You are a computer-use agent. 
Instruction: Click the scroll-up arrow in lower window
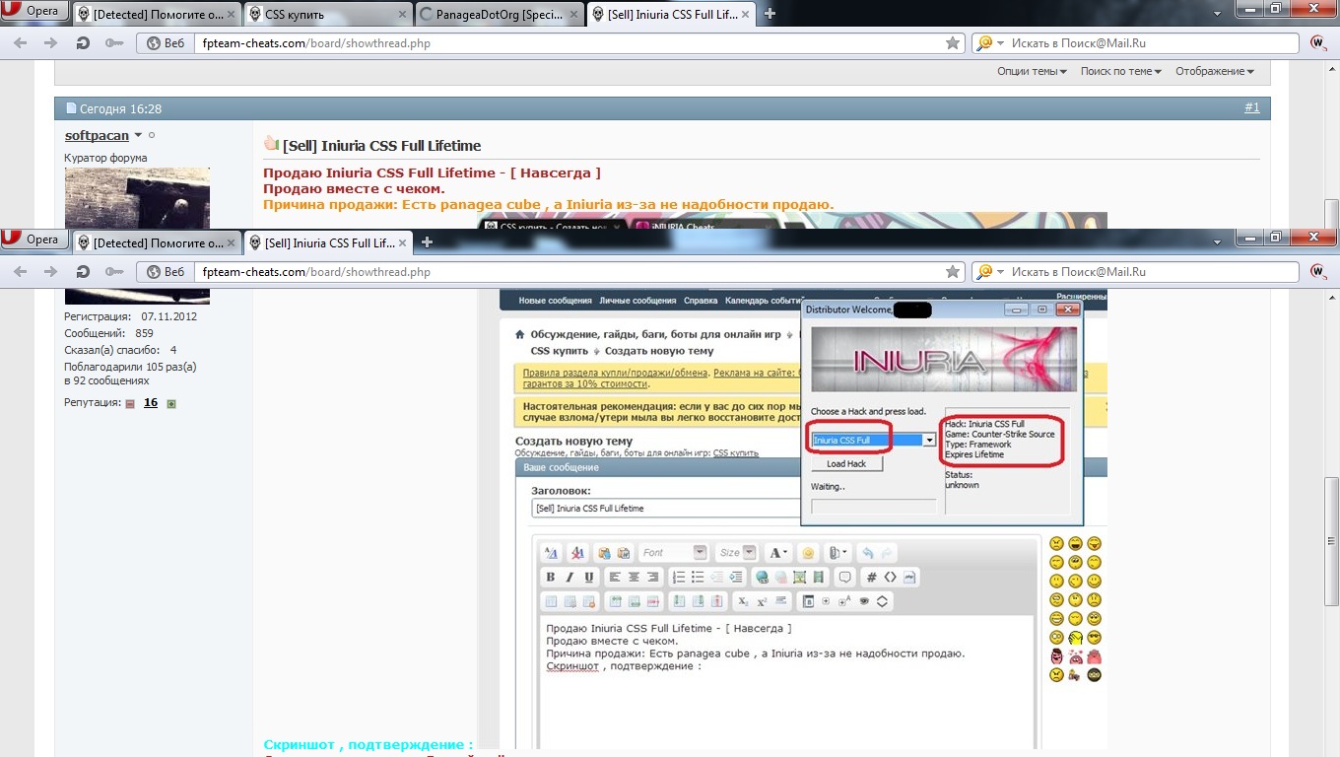pyautogui.click(x=1331, y=299)
